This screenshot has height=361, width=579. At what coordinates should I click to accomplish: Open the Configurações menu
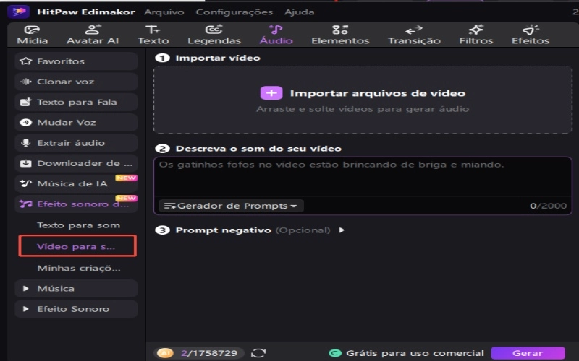point(234,12)
